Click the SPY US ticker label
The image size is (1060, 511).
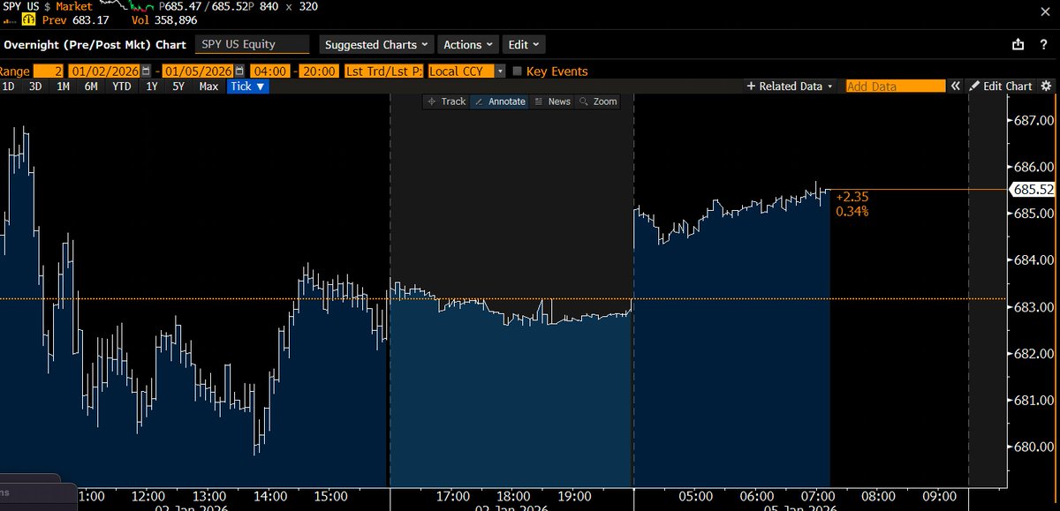click(x=19, y=6)
